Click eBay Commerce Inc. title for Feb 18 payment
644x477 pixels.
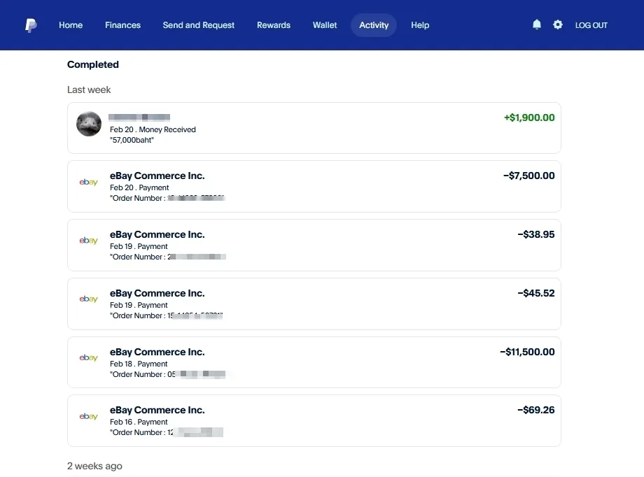[x=157, y=352]
